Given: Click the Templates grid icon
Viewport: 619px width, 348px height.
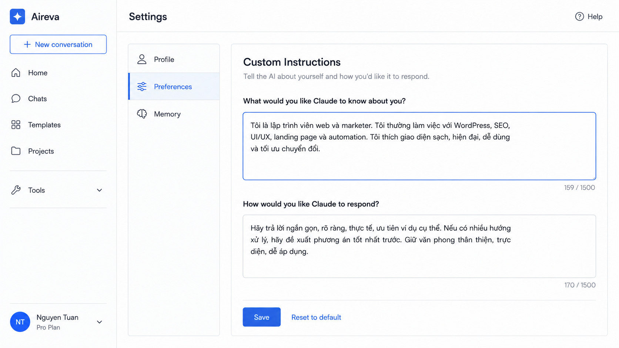Looking at the screenshot, I should click(x=16, y=125).
